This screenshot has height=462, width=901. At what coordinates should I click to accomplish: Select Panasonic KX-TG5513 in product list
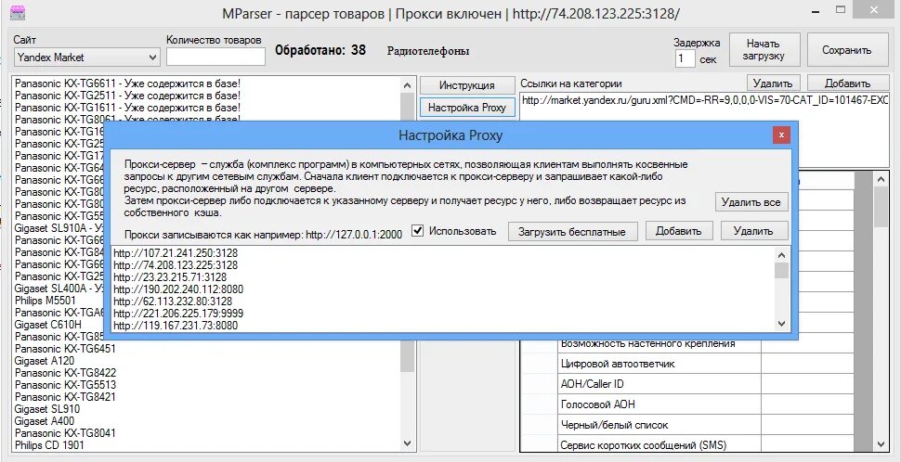pyautogui.click(x=65, y=384)
